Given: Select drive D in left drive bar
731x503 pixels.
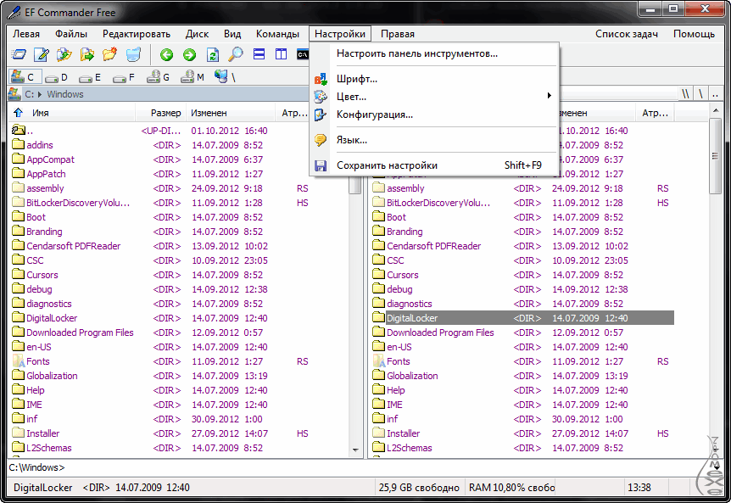Looking at the screenshot, I should [56, 77].
